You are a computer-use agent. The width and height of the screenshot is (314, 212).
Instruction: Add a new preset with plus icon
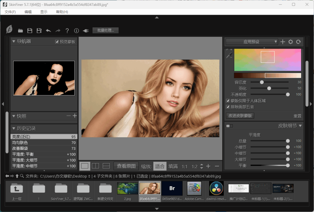[283, 42]
